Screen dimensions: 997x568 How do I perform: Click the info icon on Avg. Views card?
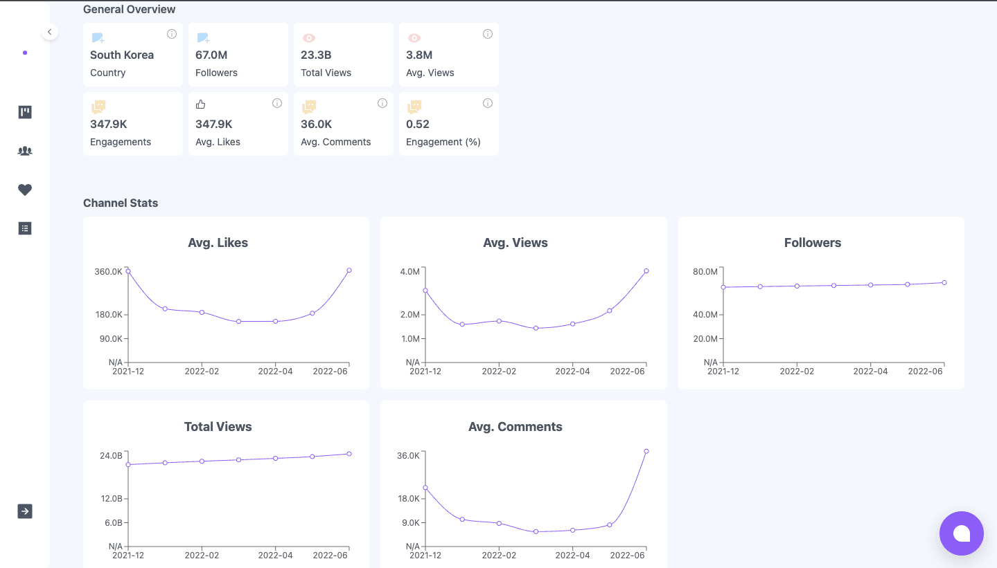pyautogui.click(x=488, y=34)
